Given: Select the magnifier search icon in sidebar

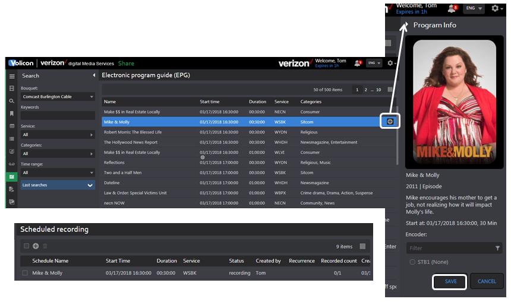Looking at the screenshot, I should click(x=12, y=101).
